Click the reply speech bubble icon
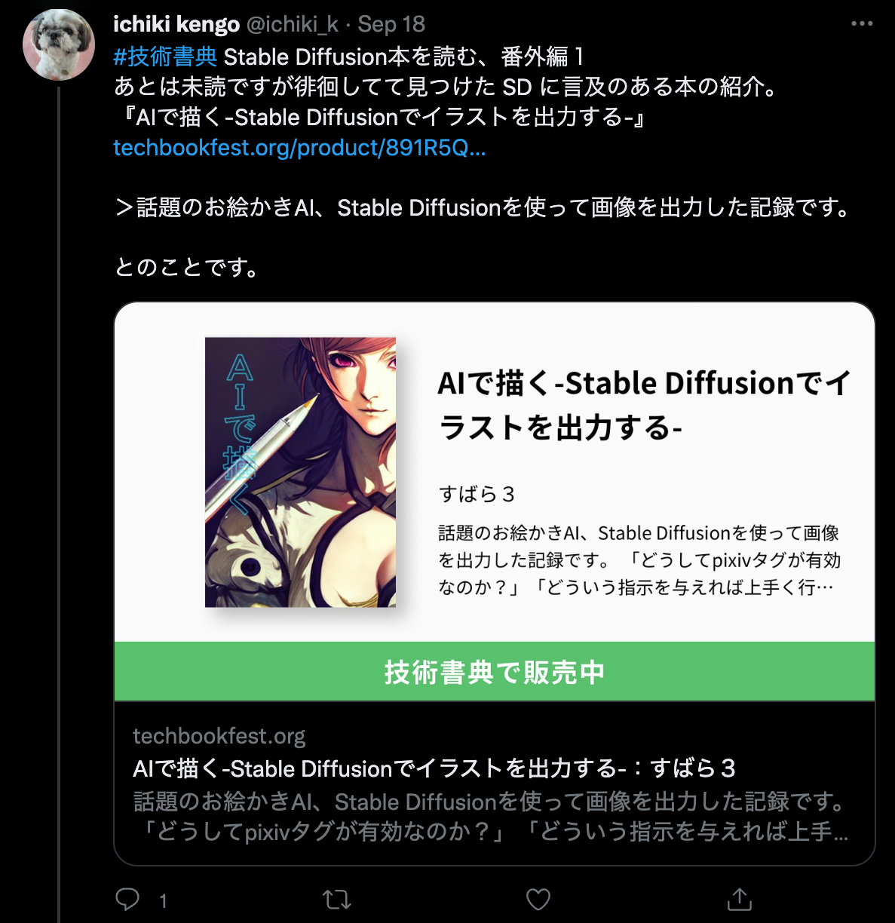The width and height of the screenshot is (895, 923). click(127, 899)
